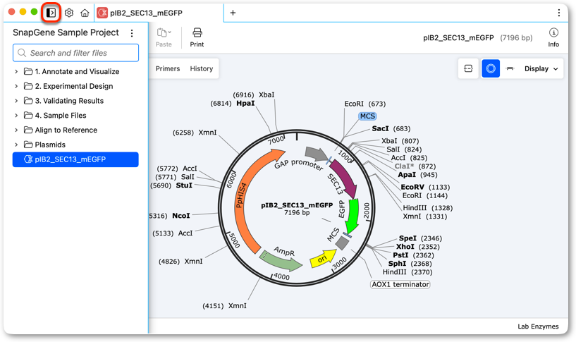The width and height of the screenshot is (576, 342).
Task: Click the SpeI (2346) enzyme site
Action: click(x=420, y=238)
